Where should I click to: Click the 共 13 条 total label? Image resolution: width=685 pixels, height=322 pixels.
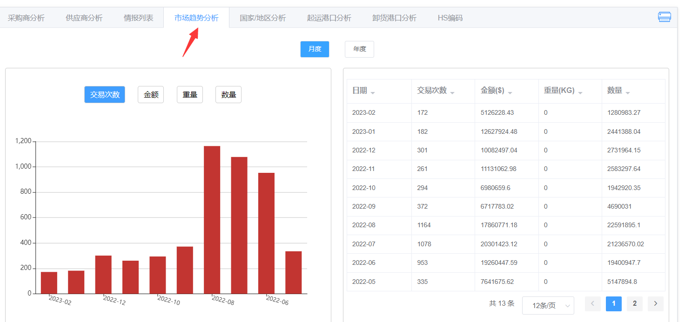pos(502,303)
